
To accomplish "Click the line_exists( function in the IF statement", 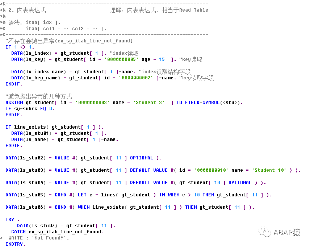I will tap(31, 127).
